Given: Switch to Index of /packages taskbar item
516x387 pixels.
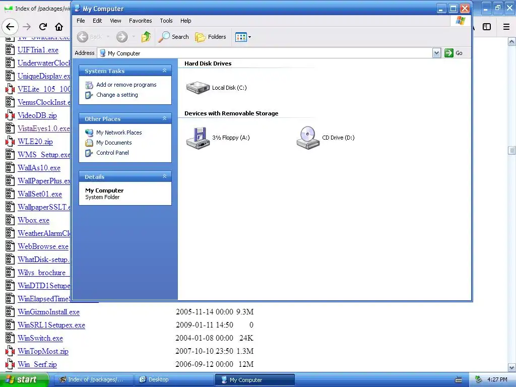Looking at the screenshot, I should pos(93,380).
